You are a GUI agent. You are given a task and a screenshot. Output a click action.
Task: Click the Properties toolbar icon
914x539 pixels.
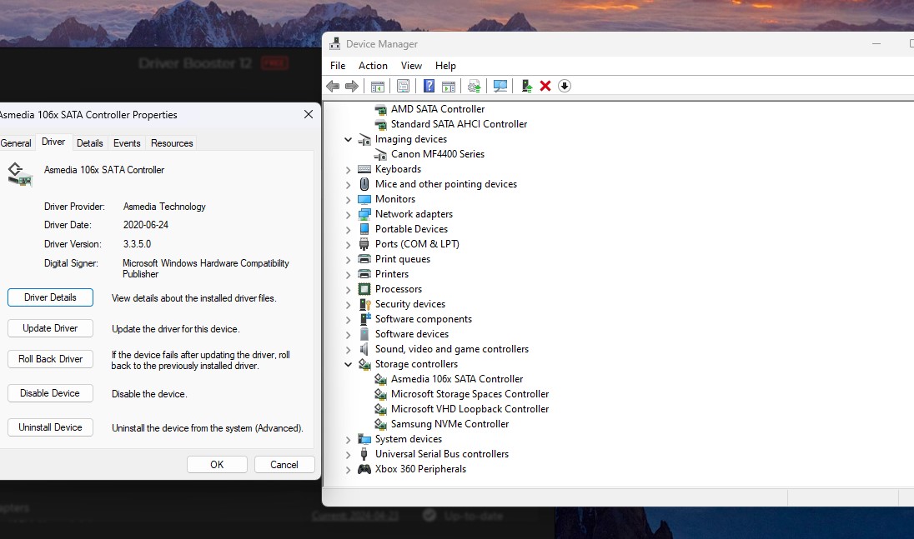pos(403,86)
